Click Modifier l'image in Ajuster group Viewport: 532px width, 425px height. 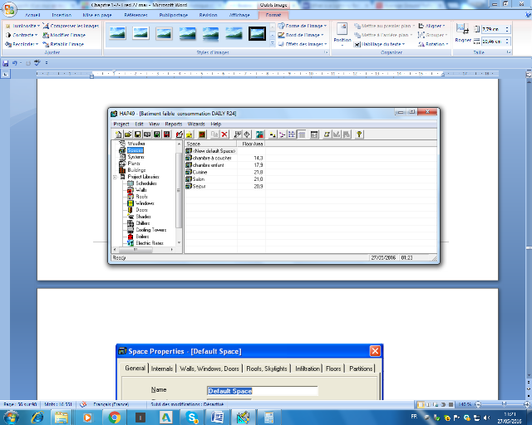pyautogui.click(x=64, y=35)
